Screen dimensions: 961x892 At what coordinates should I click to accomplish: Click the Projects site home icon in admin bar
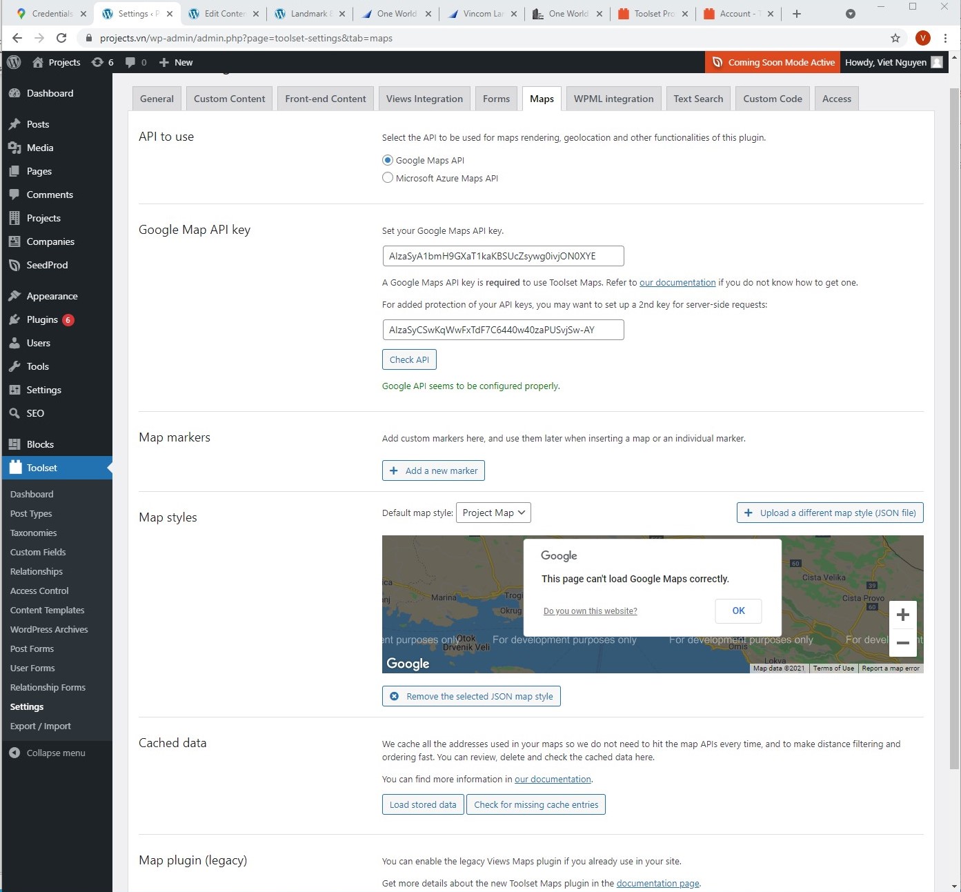[38, 62]
